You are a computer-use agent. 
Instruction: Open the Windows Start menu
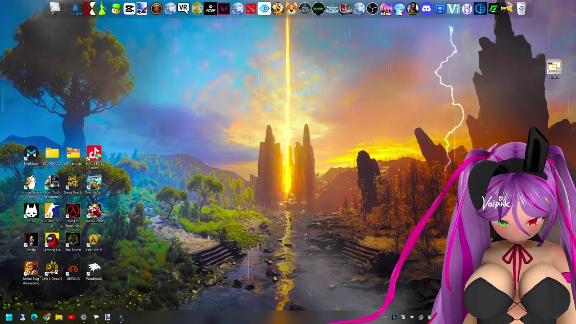point(9,317)
